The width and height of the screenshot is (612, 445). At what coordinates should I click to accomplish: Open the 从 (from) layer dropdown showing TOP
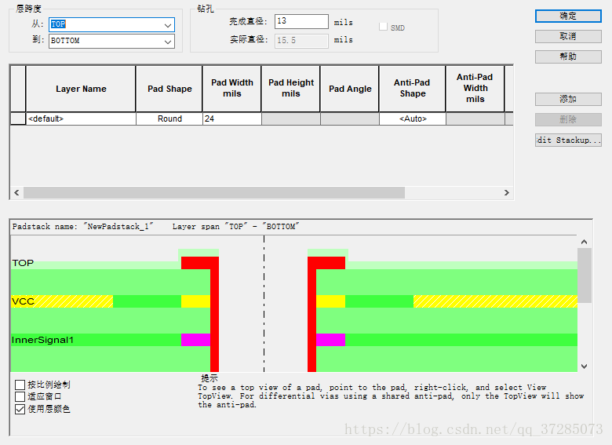(x=111, y=24)
